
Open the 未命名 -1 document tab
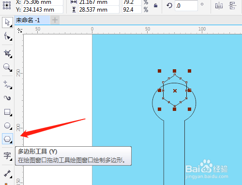(x=32, y=20)
